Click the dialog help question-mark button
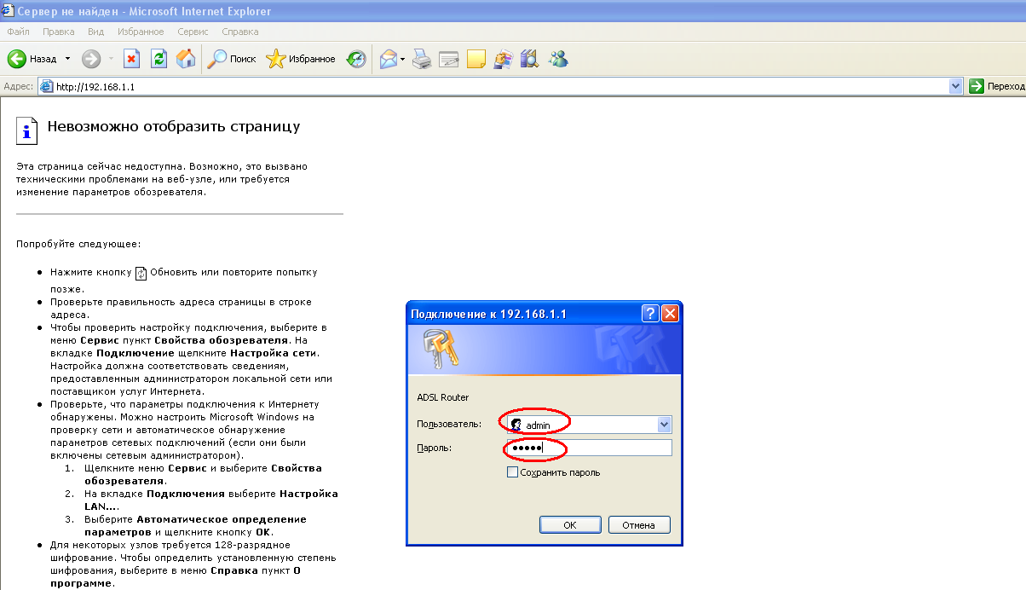The image size is (1026, 590). pos(649,314)
